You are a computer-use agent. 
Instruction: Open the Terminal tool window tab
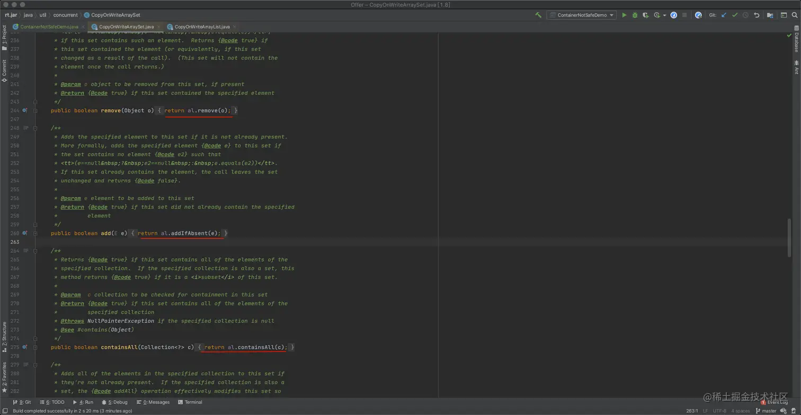click(190, 402)
